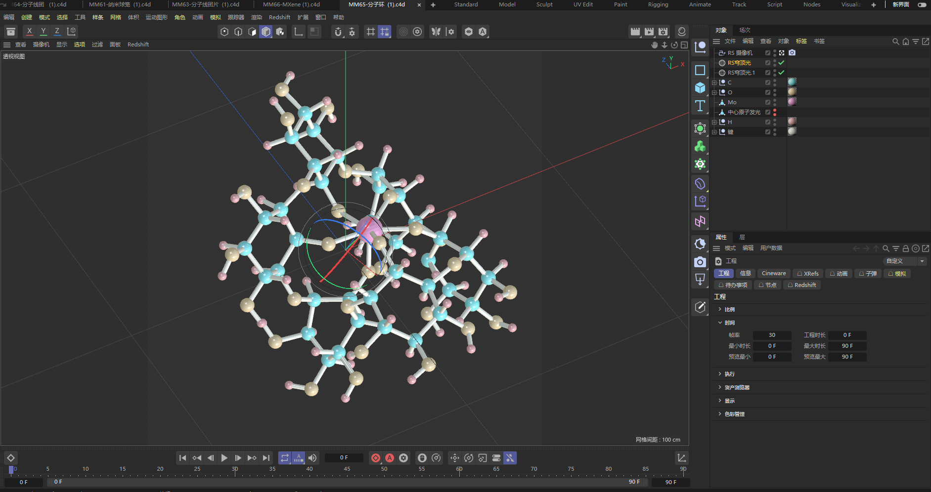Click the rectangle spline tool icon

[700, 70]
